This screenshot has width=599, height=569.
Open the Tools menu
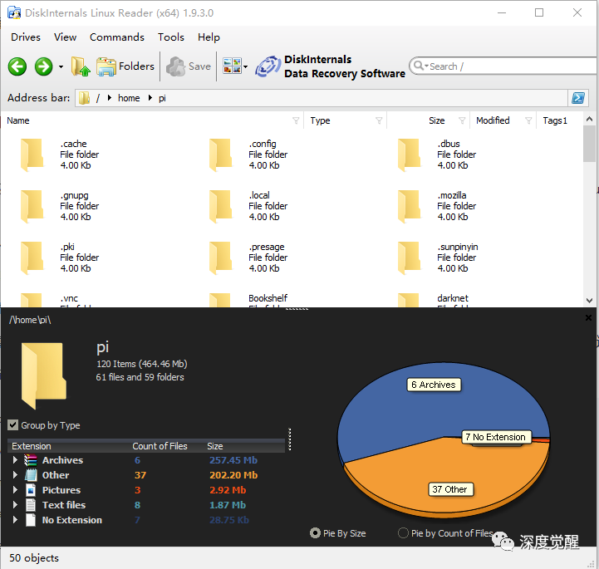(171, 37)
